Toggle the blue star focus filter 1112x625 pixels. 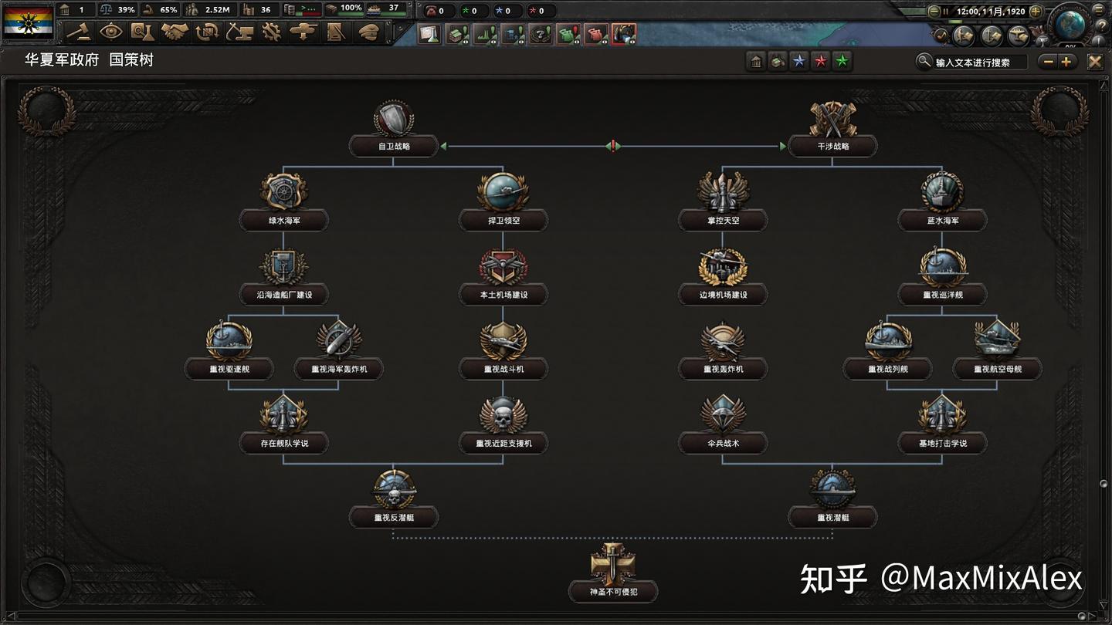pos(799,62)
